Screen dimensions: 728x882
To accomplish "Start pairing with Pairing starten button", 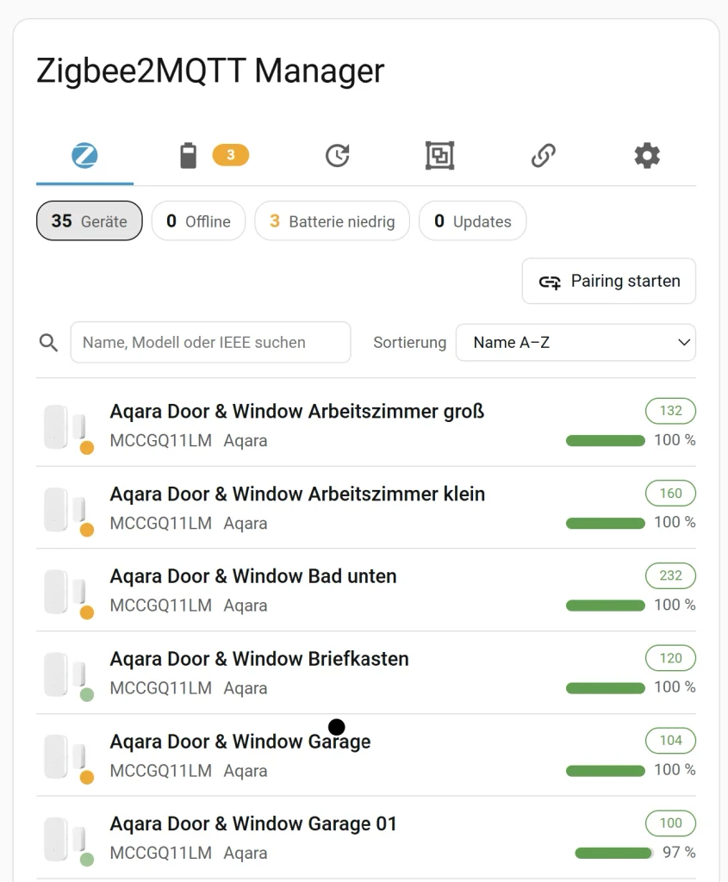I will click(x=609, y=282).
